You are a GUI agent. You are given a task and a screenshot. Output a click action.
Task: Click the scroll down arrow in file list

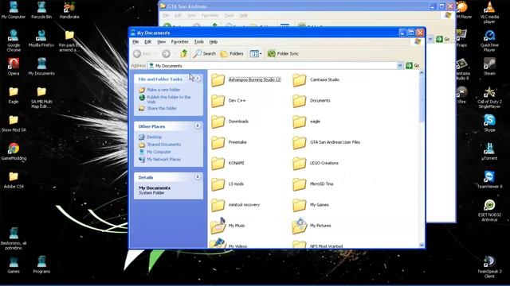point(422,245)
